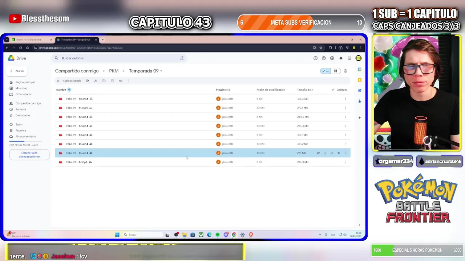Open more actions in selection toolbar
465x261 pixels.
[x=129, y=81]
